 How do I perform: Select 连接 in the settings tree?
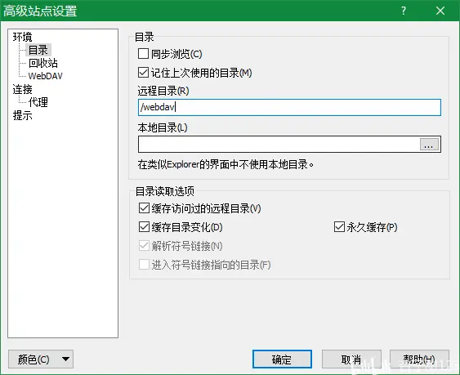(23, 89)
